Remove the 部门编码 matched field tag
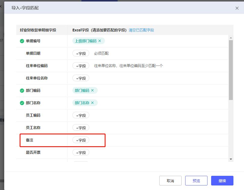The width and height of the screenshot is (244, 190). point(93,90)
